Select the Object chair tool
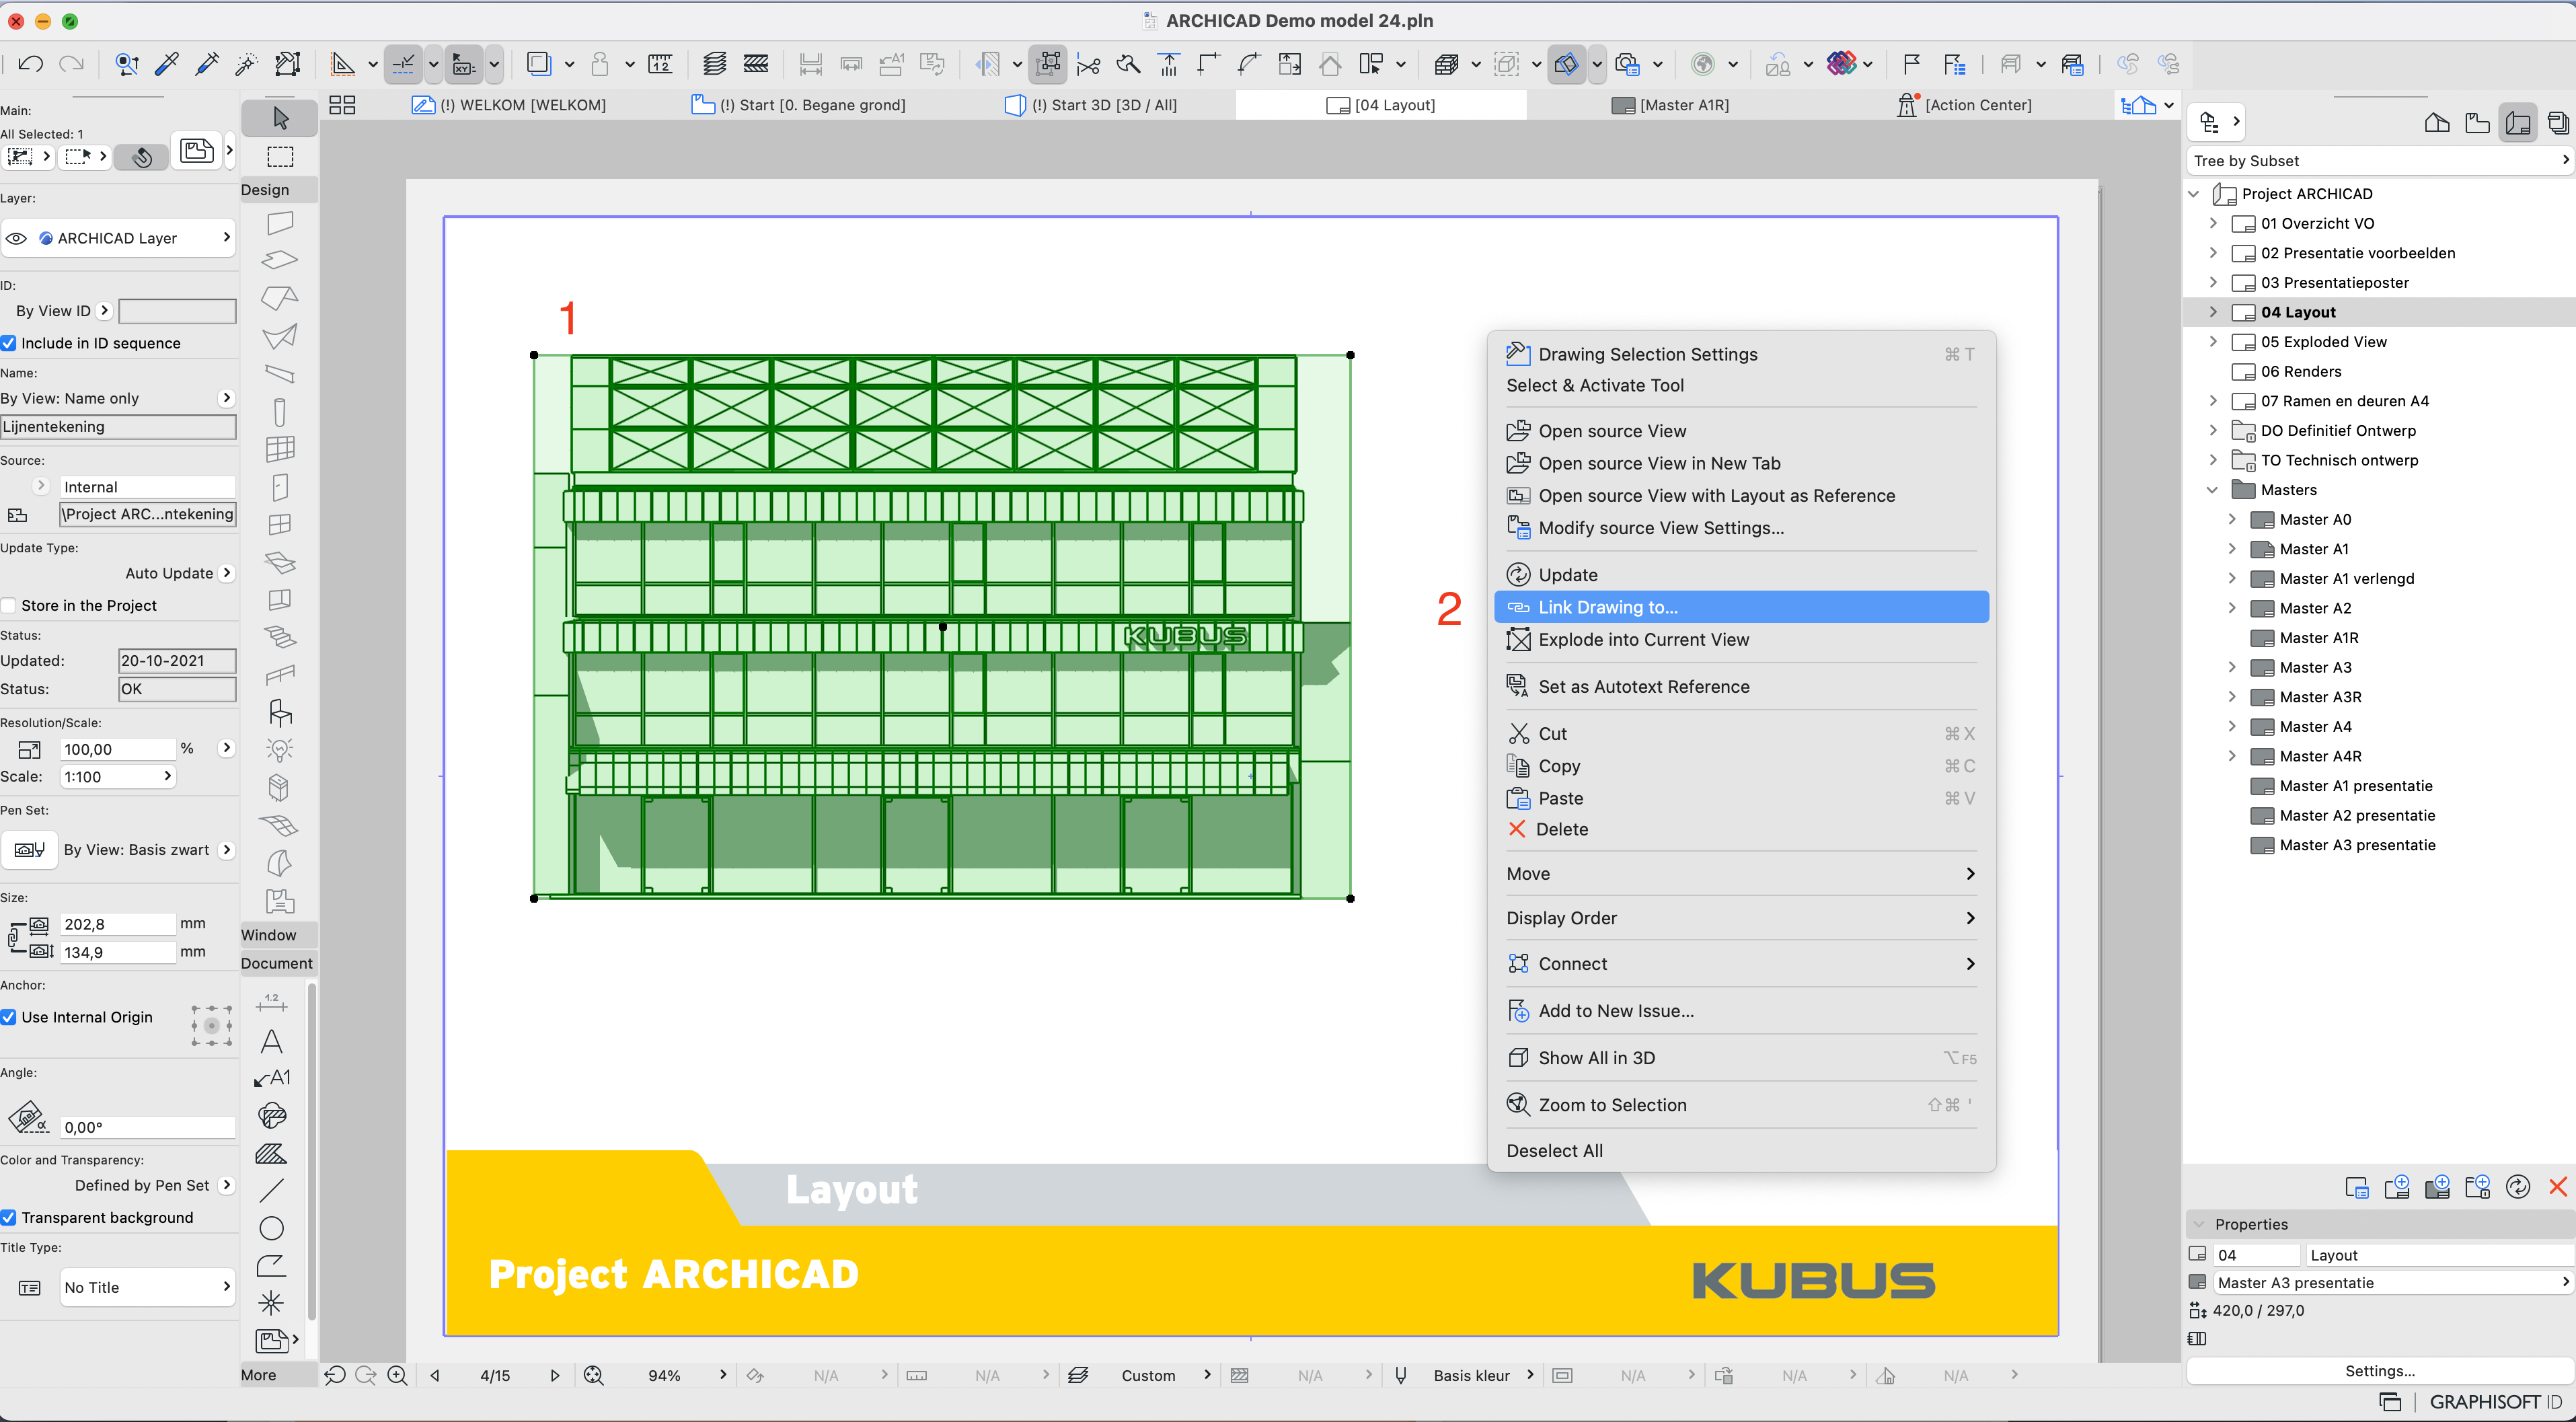Viewport: 2576px width, 1422px height. (x=280, y=712)
